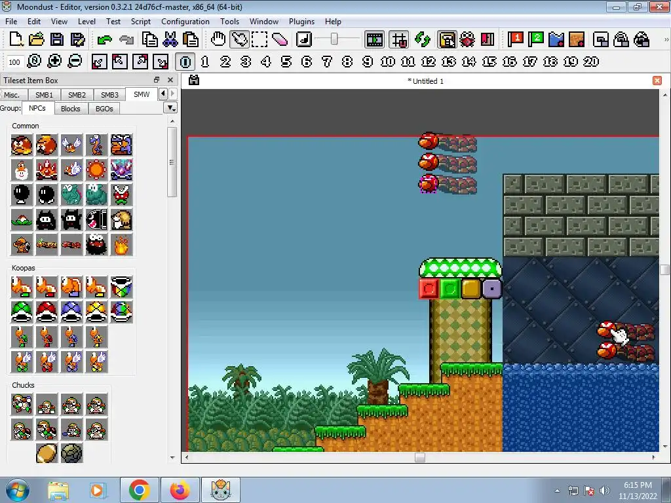Close the Tileset Item Box panel
The height and width of the screenshot is (503, 671).
point(170,80)
